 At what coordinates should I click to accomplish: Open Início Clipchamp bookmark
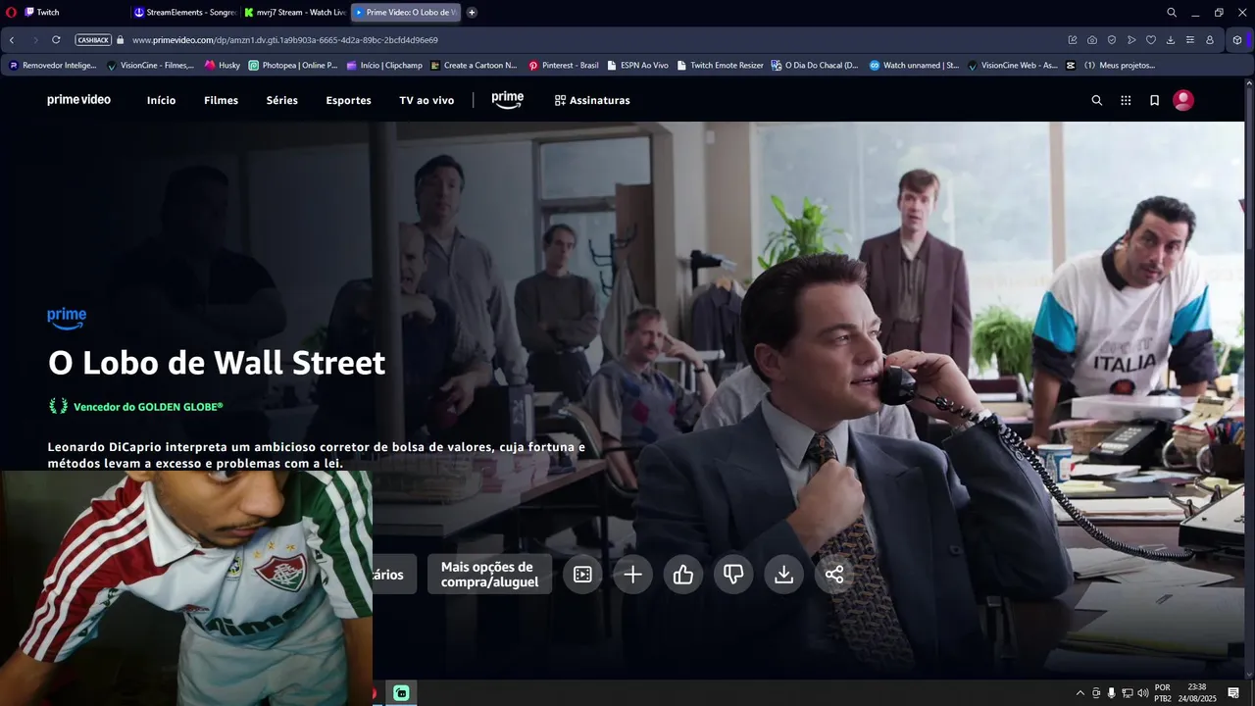coord(384,66)
